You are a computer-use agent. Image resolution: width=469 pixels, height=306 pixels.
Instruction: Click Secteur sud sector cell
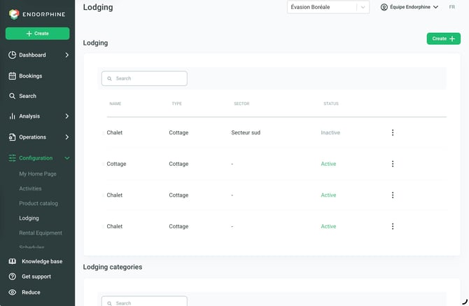[x=246, y=132]
